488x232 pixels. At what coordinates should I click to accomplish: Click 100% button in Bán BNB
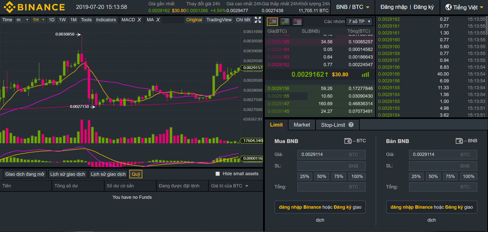tap(469, 176)
